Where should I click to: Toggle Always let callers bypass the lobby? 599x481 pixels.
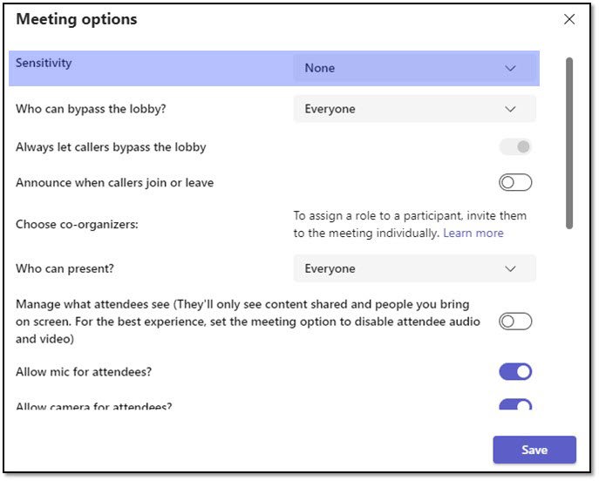(x=515, y=146)
